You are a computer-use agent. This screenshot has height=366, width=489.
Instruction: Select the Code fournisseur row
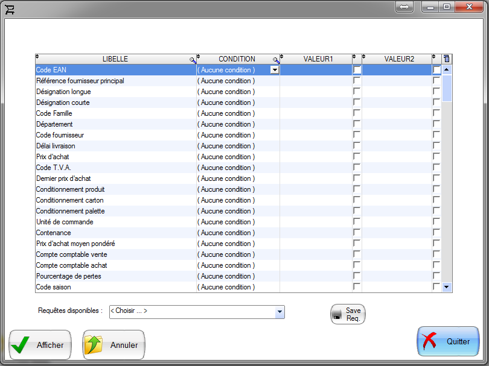pos(115,135)
